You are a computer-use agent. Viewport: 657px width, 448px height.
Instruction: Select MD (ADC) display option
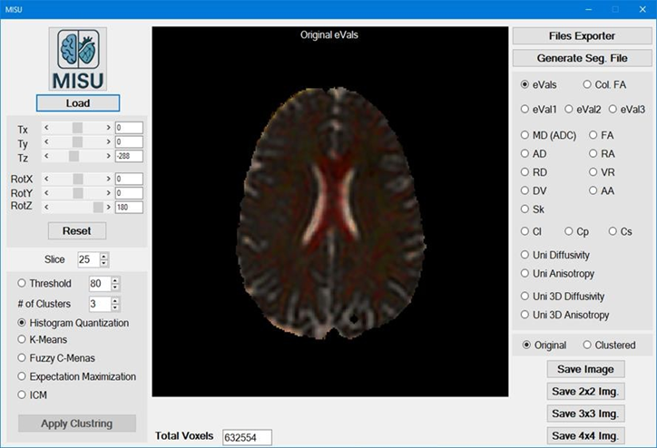coord(525,135)
